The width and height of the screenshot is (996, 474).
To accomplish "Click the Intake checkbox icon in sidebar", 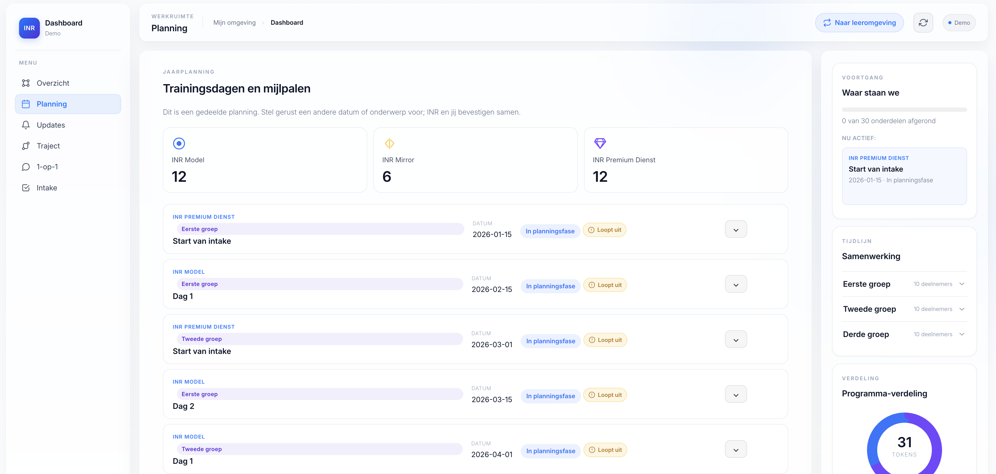I will pos(26,188).
